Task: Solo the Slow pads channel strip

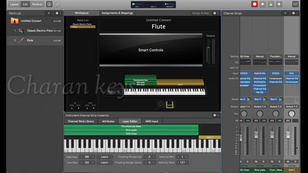Action: tap(263, 161)
